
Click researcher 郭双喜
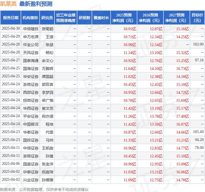click(x=48, y=84)
